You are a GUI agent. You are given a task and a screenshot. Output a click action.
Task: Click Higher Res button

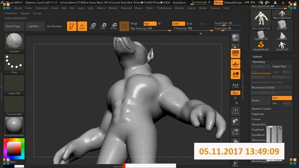tap(282, 66)
